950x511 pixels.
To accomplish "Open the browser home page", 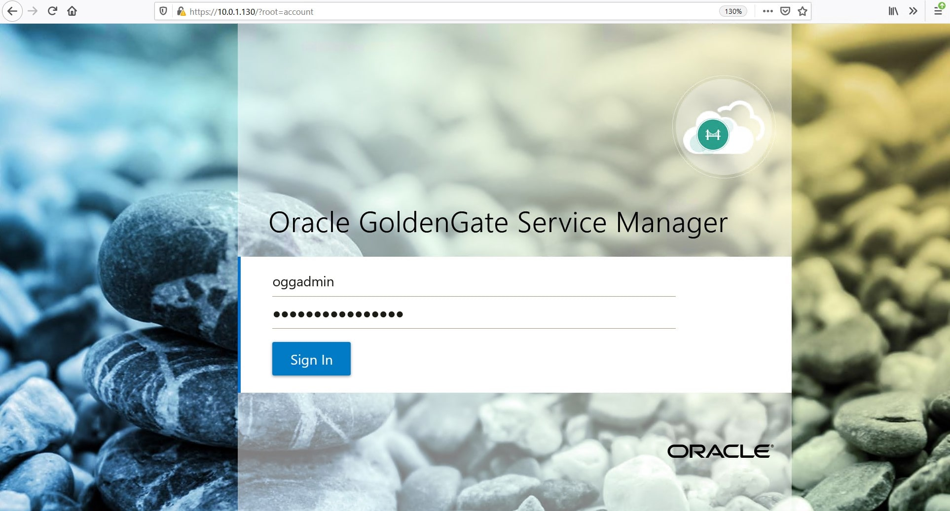I will point(72,11).
